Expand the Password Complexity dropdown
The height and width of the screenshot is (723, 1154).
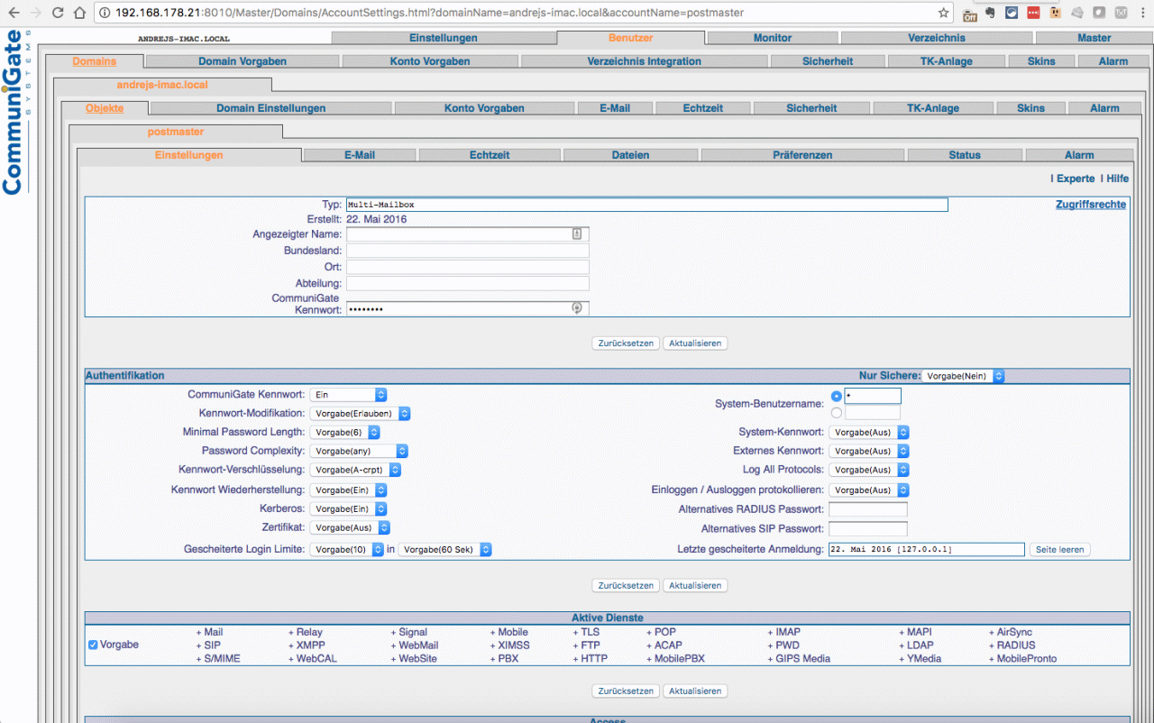tap(359, 451)
